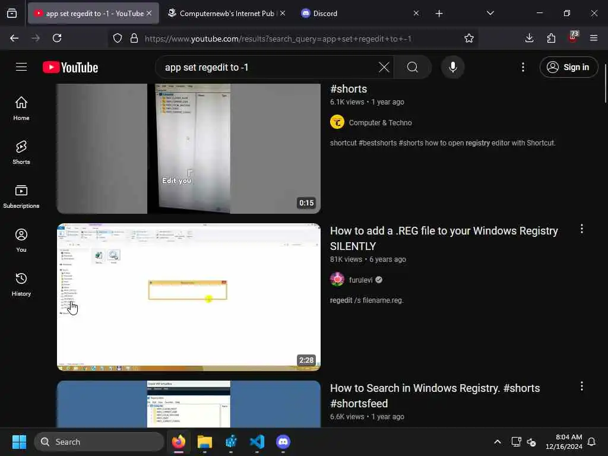The width and height of the screenshot is (608, 456).
Task: Open Computer & Techno channel avatar
Action: (337, 122)
